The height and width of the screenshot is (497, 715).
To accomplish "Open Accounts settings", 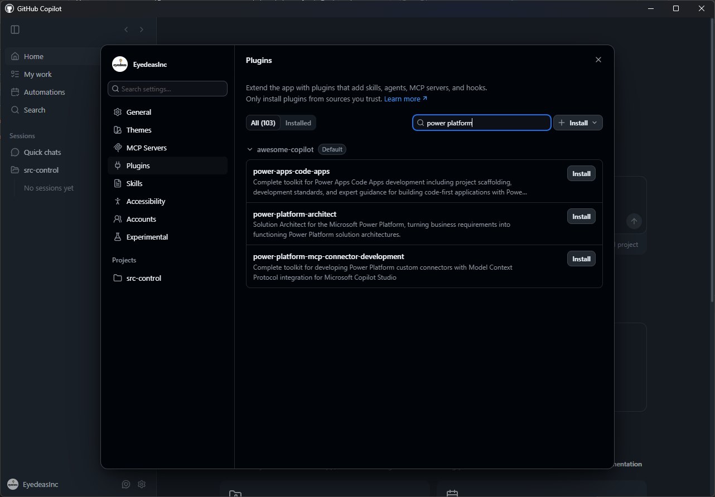I will 167,219.
